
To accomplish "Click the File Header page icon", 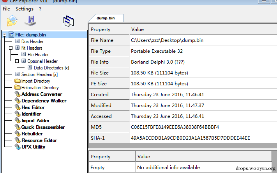I will pos(23,54).
